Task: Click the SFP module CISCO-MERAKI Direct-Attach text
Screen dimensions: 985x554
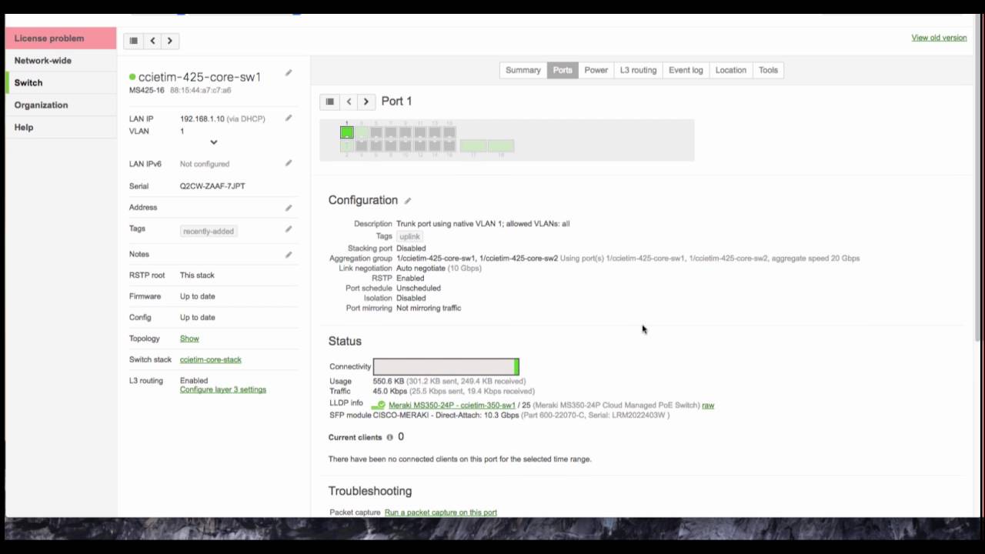Action: [446, 415]
